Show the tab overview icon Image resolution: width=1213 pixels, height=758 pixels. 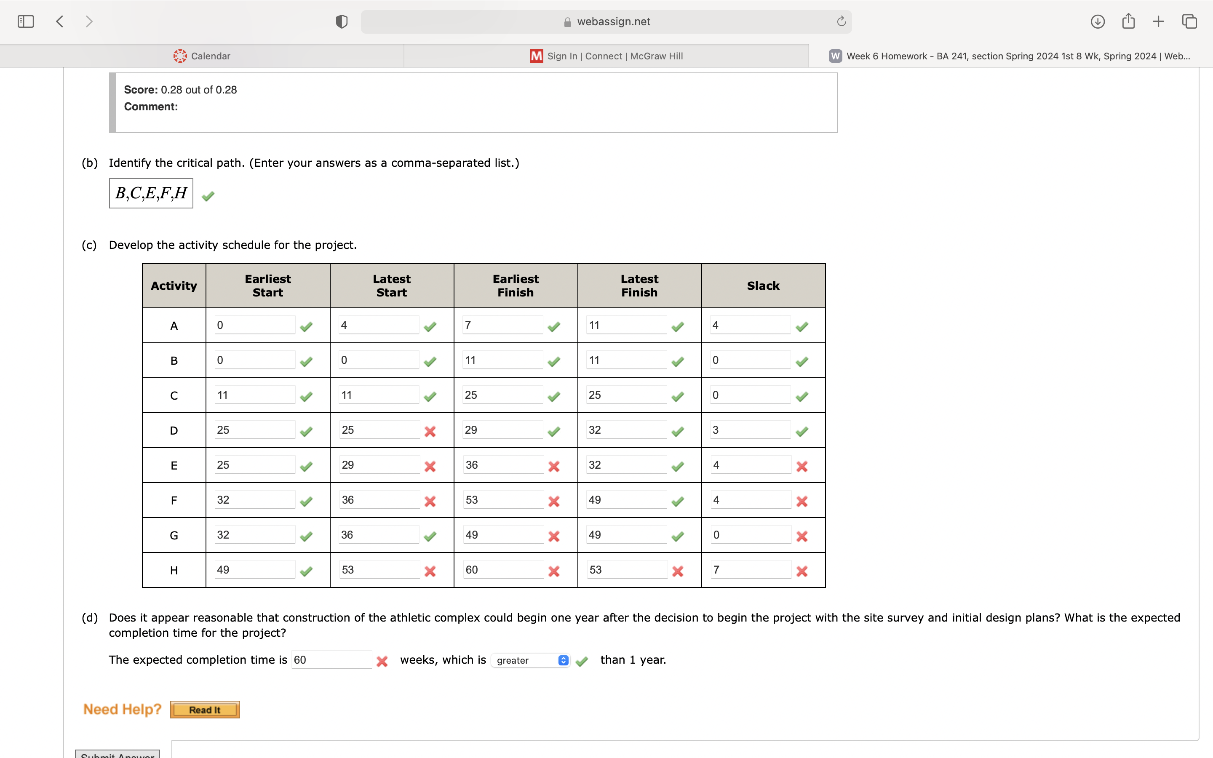[1189, 21]
